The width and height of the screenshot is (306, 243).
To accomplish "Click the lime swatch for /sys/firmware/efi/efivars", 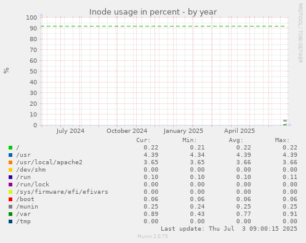I will tap(10, 192).
